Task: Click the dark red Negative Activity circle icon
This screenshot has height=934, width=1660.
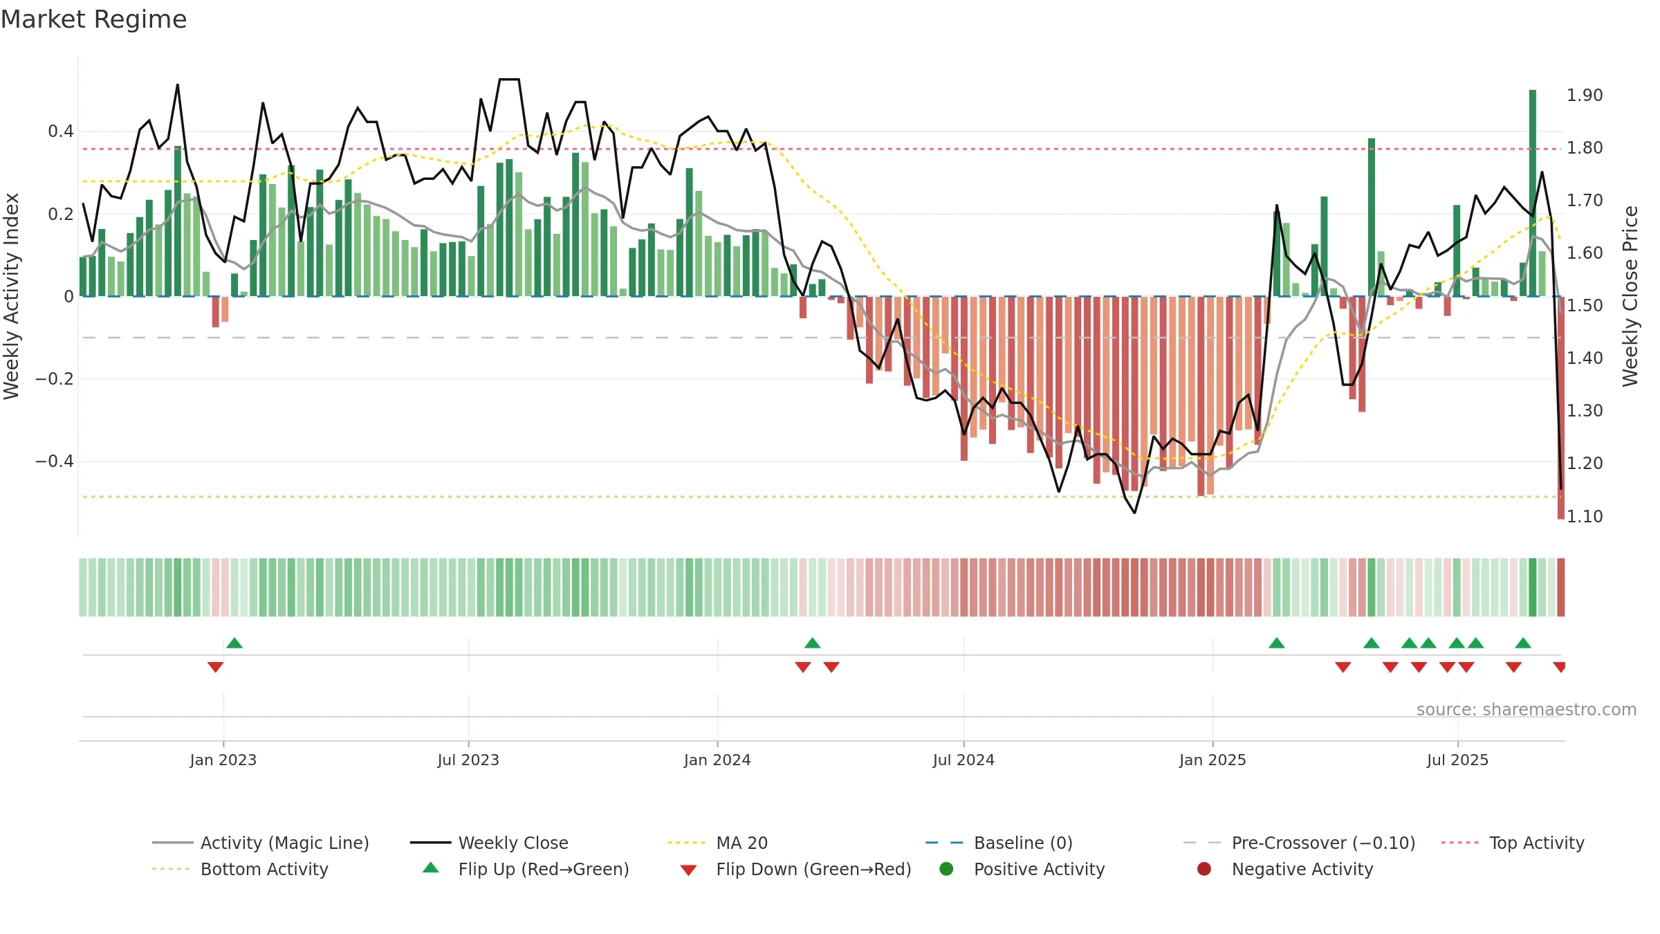Action: (x=1204, y=868)
